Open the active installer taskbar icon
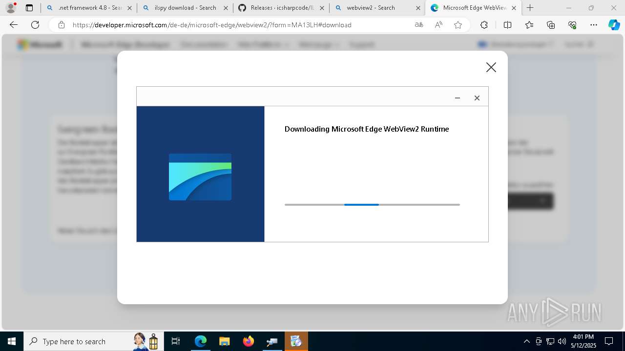The image size is (625, 351). (296, 341)
